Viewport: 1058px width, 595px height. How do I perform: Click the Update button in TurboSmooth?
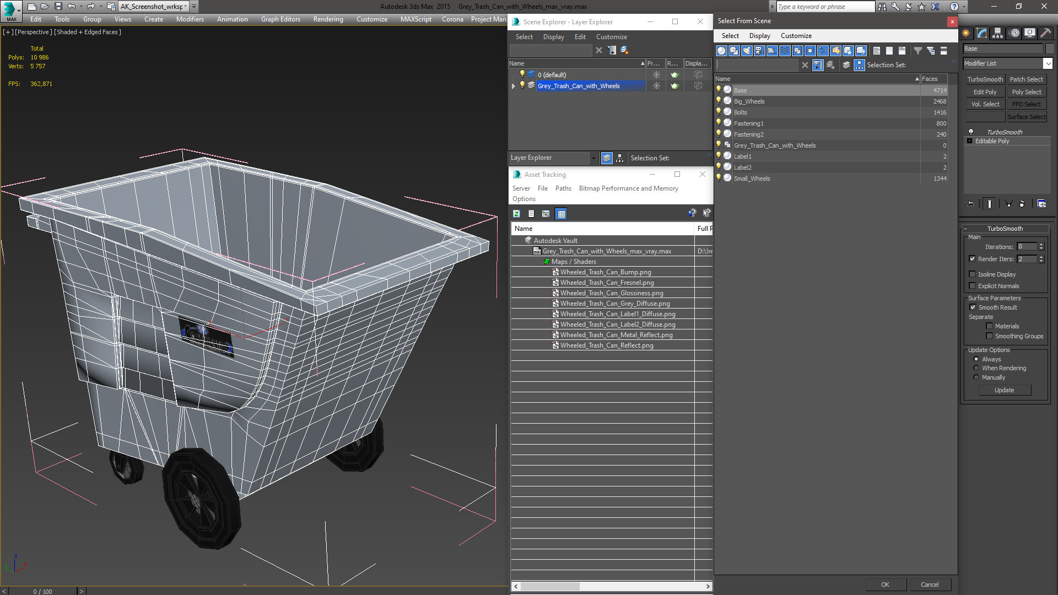pyautogui.click(x=1004, y=390)
